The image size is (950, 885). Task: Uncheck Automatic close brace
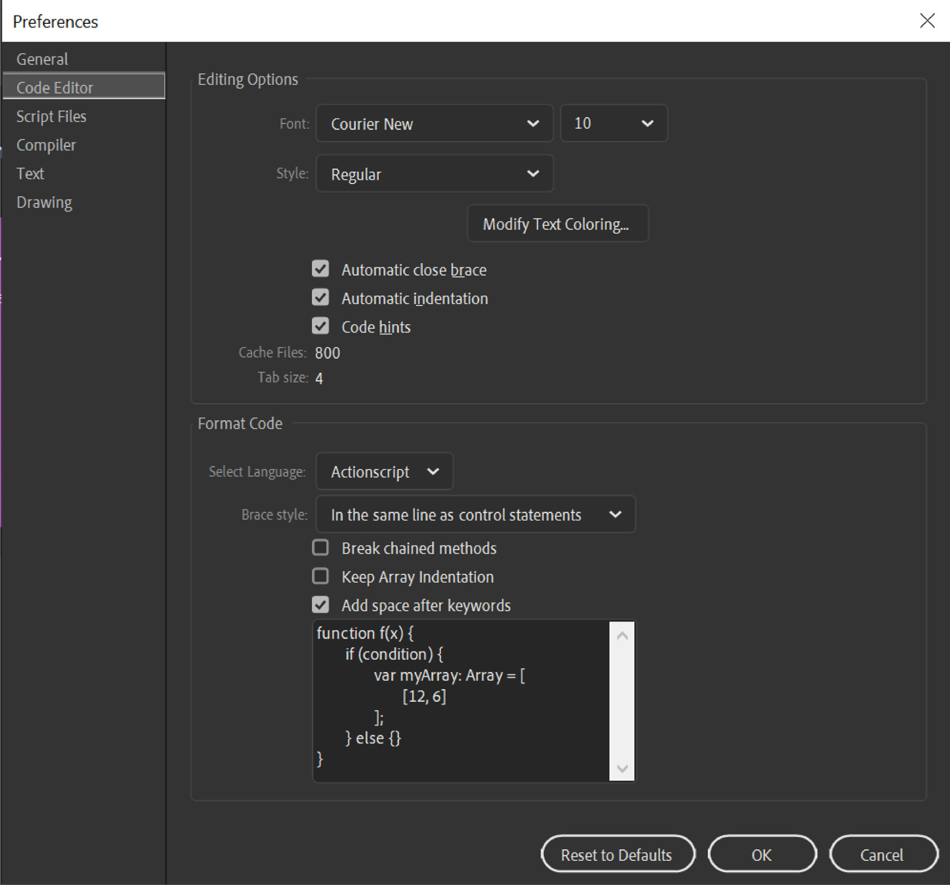[320, 269]
